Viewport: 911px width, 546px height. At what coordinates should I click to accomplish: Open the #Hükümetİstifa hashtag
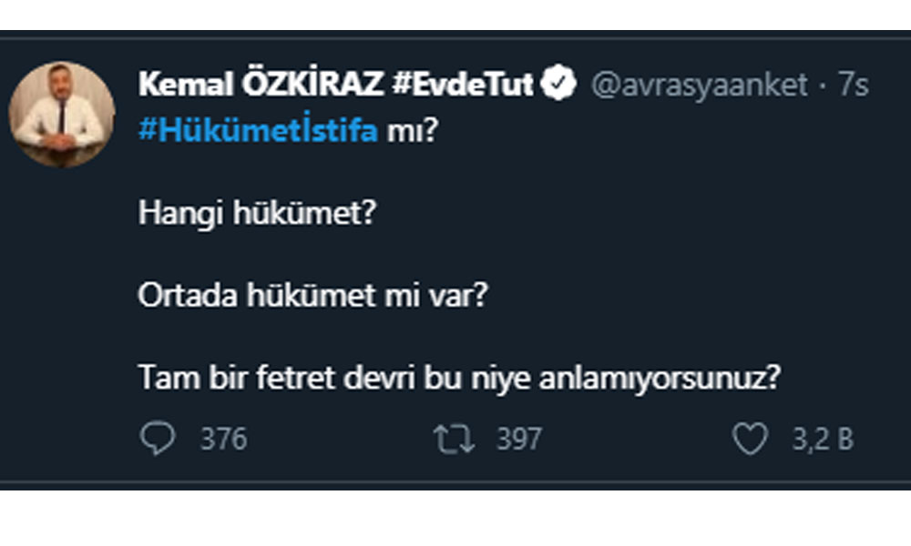click(258, 132)
